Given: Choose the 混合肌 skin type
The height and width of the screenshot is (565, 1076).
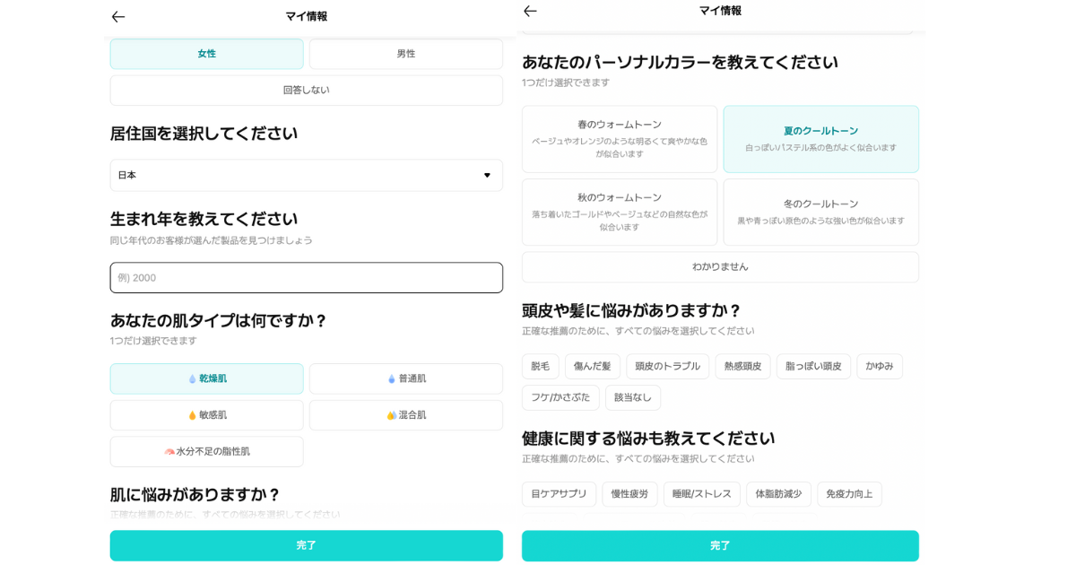Looking at the screenshot, I should pyautogui.click(x=405, y=415).
